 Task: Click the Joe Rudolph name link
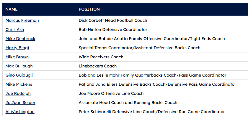coord(18,93)
